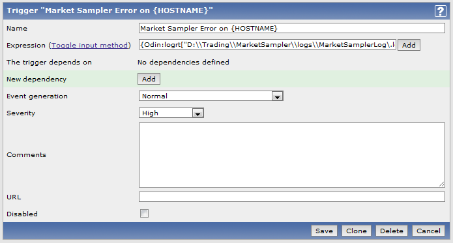Click the 'Event generation' label

tap(37, 96)
